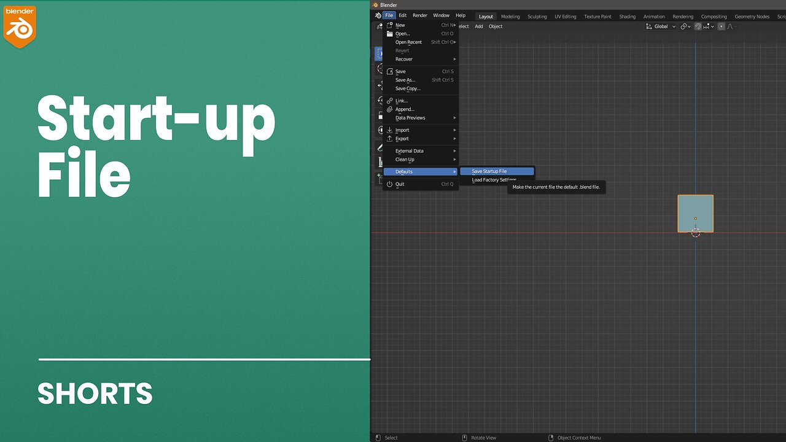Open the viewport Add menu

tap(479, 26)
